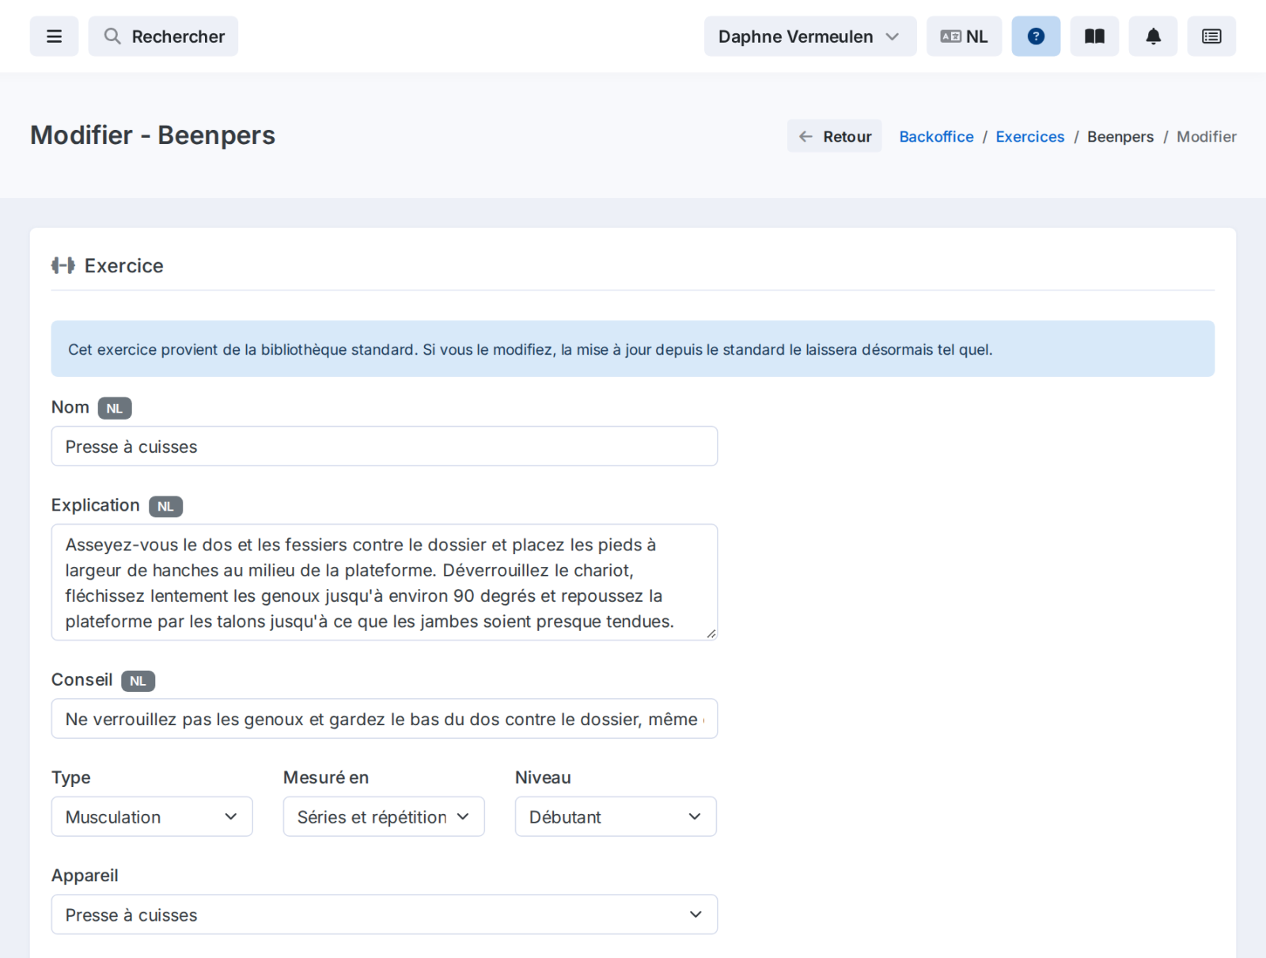
Task: Open the Niveau dropdown showing Débutant
Action: (x=616, y=816)
